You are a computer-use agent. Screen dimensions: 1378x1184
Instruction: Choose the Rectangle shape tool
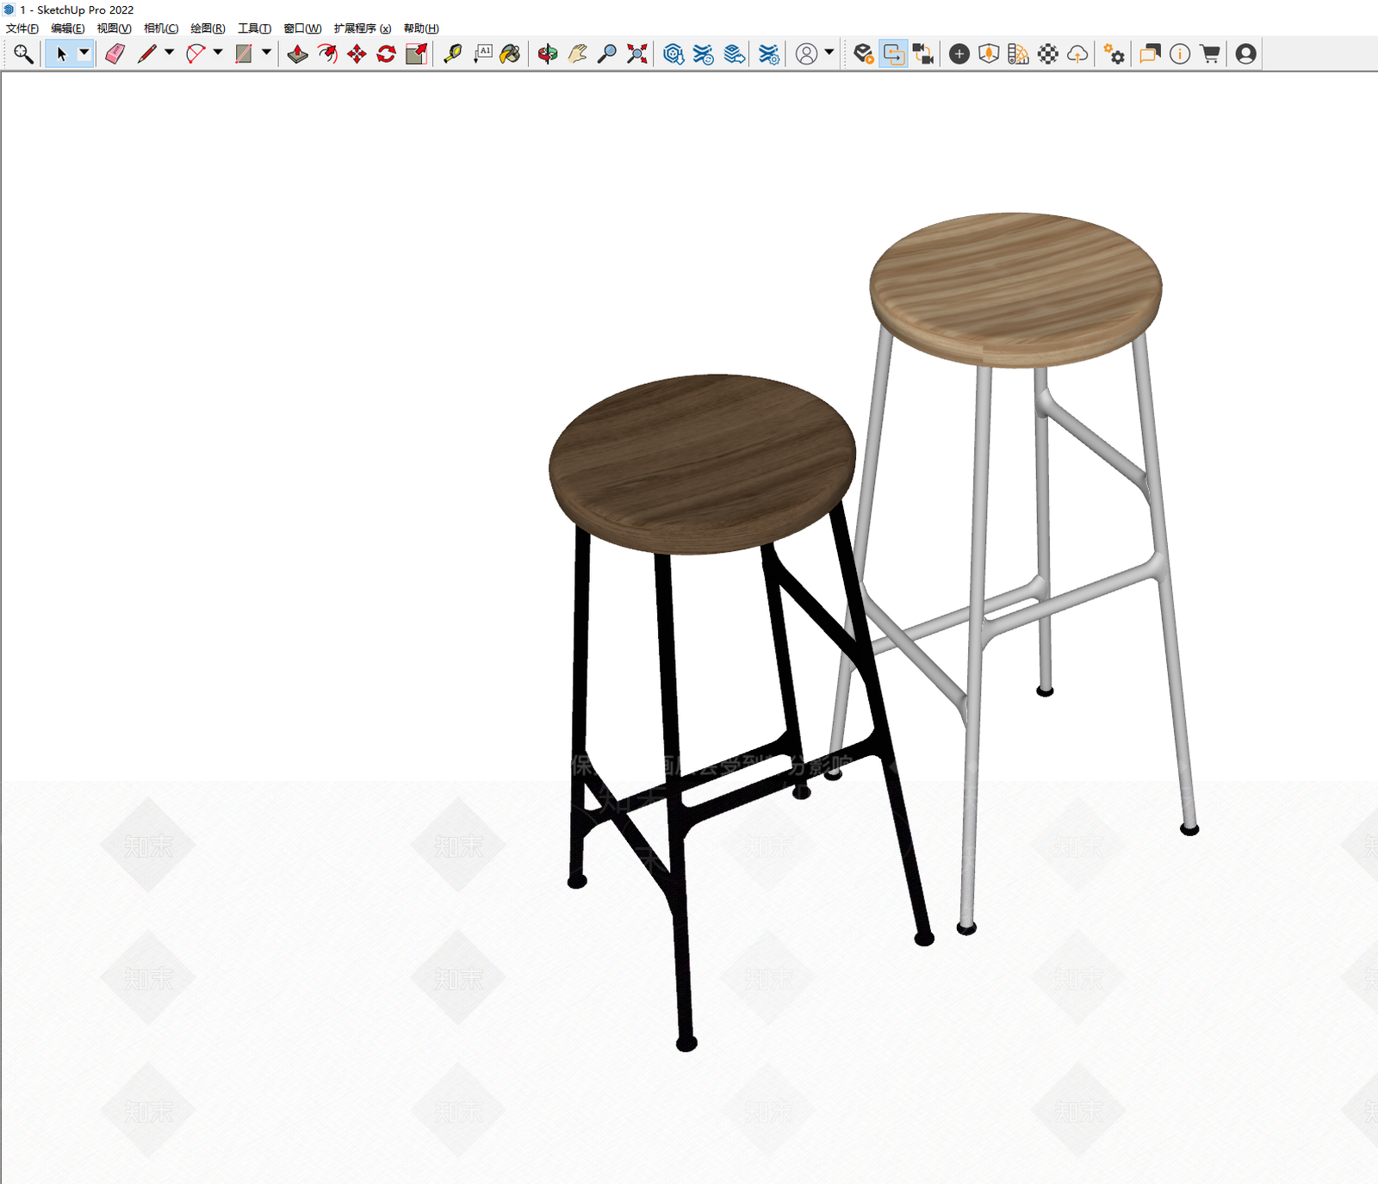[x=244, y=54]
